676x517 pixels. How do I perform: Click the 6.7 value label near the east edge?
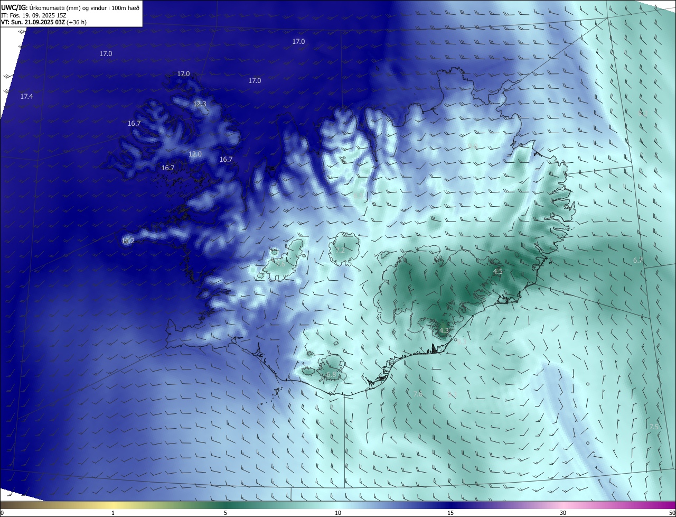tap(638, 260)
